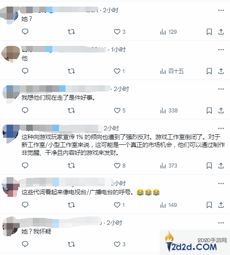This screenshot has width=230, height=255.
Task: Open avatar of the '他' commenter
Action: click(10, 54)
